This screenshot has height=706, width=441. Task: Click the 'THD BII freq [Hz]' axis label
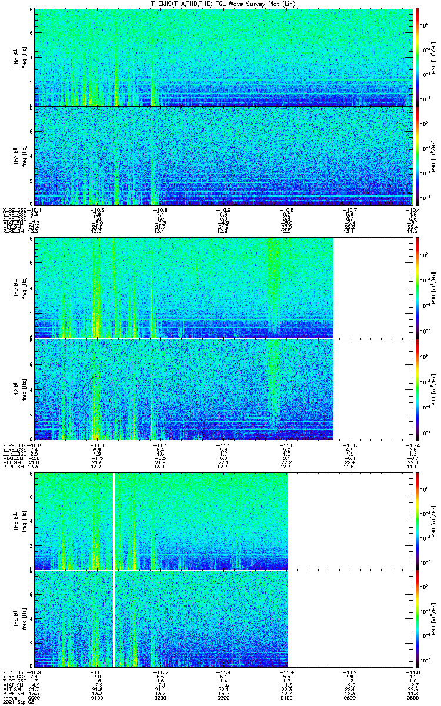click(x=20, y=389)
